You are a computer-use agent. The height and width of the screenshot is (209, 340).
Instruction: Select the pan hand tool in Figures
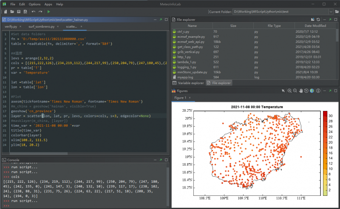301,91
